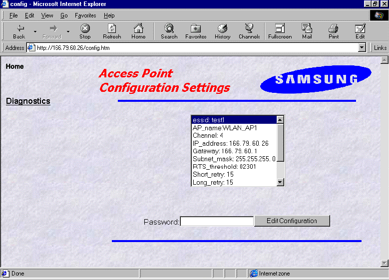389x280 pixels.
Task: Select the Long_retry: 15 entry
Action: click(234, 182)
